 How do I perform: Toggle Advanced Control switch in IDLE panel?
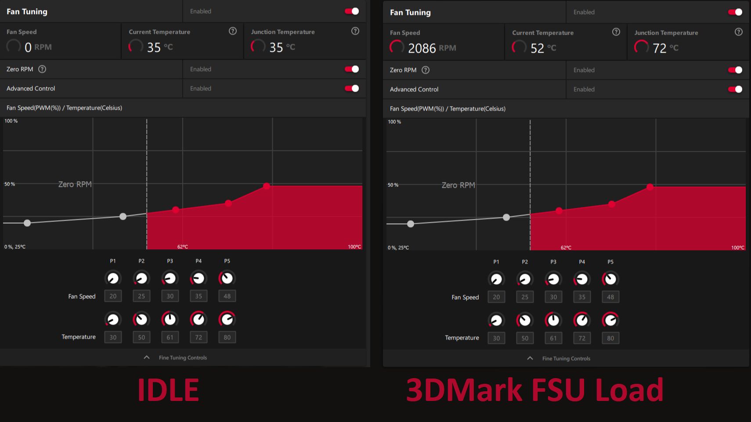coord(352,89)
